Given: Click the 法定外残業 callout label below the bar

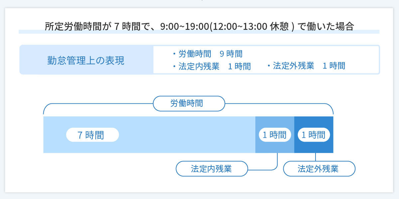Looking at the screenshot, I should coord(319,169).
